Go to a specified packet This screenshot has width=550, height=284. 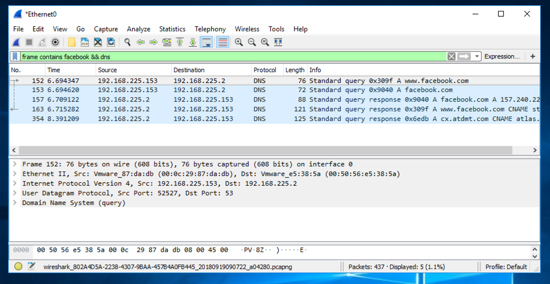[167, 43]
